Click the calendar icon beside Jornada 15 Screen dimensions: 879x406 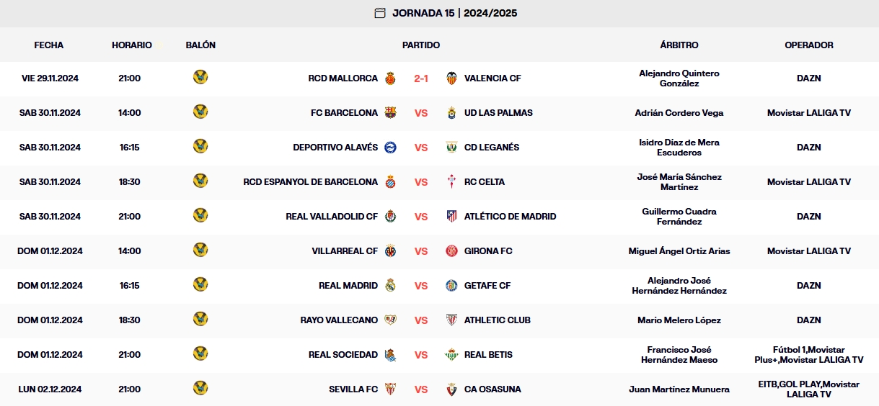[x=380, y=13]
